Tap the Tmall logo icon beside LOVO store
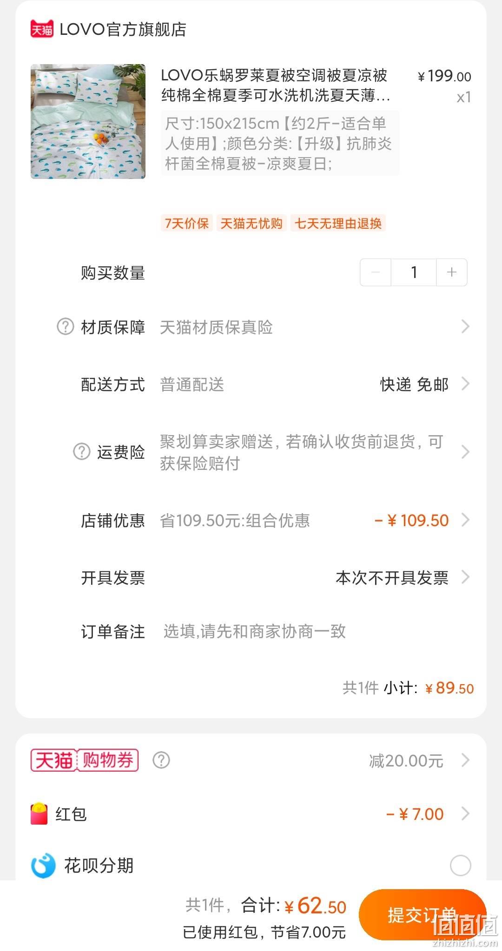 point(42,29)
